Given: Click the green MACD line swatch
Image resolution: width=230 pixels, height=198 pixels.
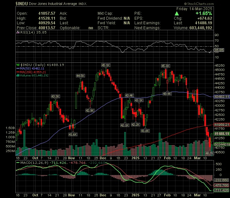Looking at the screenshot, I should click(18, 163).
